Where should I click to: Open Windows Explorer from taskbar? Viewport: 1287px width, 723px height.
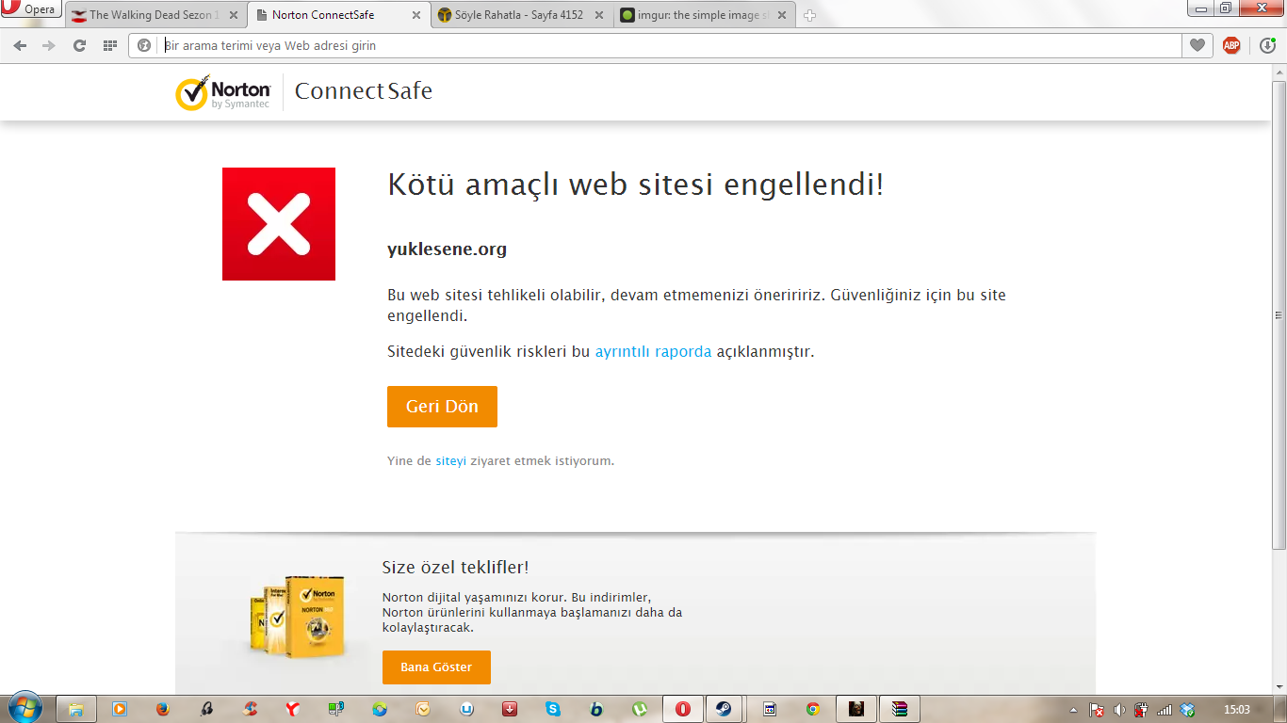76,709
